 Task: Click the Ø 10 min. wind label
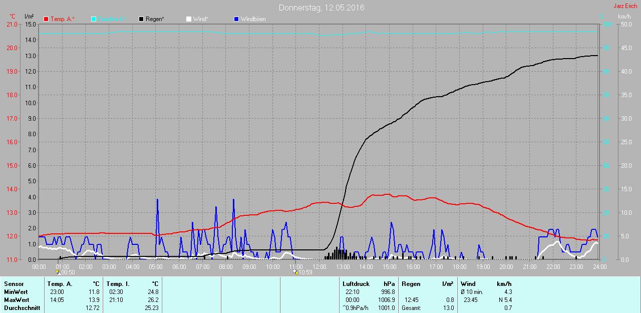[472, 292]
